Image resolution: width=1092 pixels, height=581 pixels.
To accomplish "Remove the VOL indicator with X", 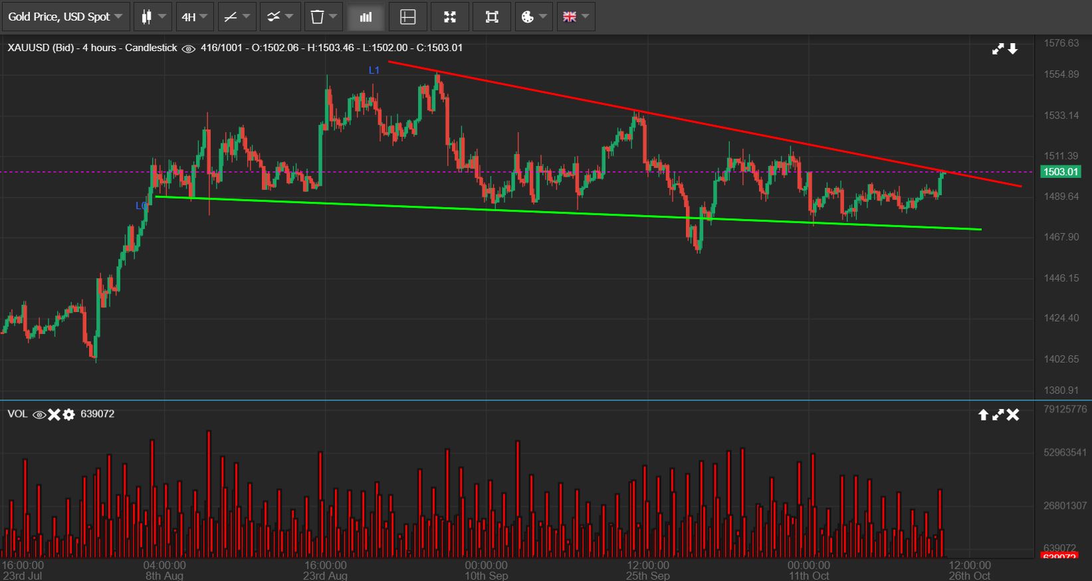I will 54,414.
